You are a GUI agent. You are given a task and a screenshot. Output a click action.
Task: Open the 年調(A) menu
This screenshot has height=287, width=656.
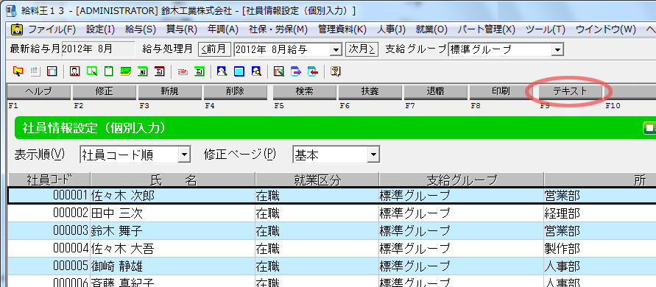coord(222,29)
